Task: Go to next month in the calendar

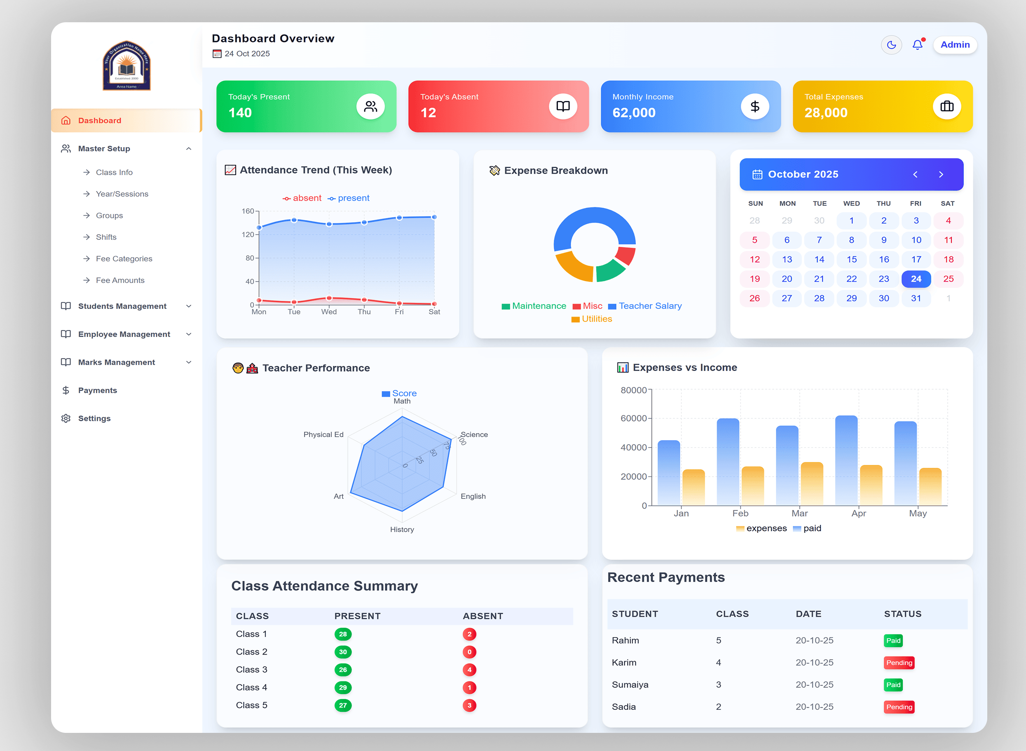Action: pyautogui.click(x=941, y=175)
